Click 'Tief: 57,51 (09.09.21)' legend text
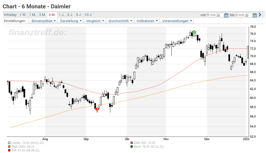266x153 pixels. [25, 150]
